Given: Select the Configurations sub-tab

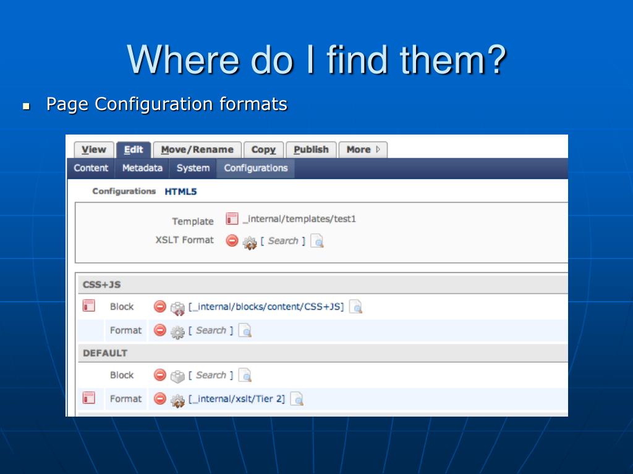Looking at the screenshot, I should click(255, 168).
